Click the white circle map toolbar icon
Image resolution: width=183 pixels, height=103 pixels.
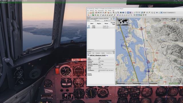(125, 13)
